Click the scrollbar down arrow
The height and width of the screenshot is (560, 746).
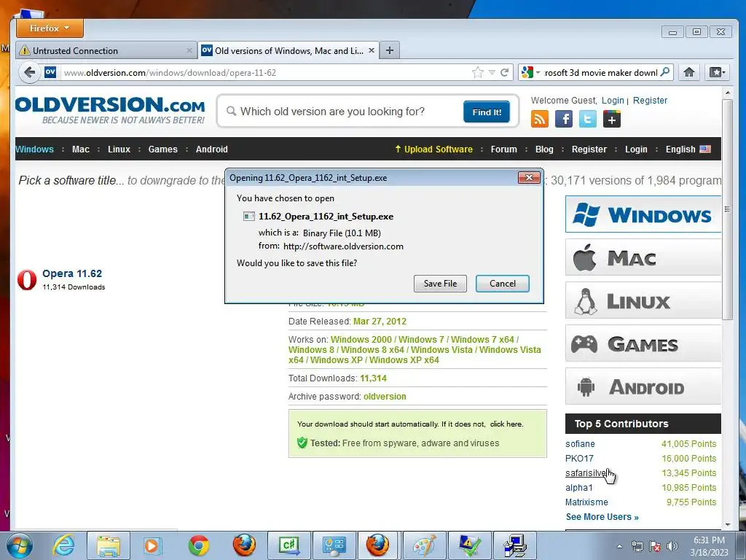click(x=728, y=524)
